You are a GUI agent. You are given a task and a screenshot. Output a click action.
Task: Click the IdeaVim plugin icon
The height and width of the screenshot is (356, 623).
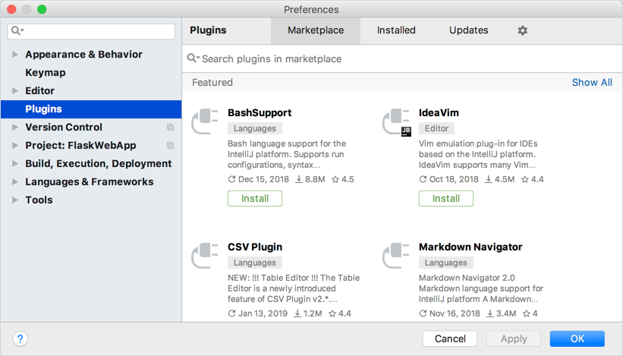[x=396, y=122]
